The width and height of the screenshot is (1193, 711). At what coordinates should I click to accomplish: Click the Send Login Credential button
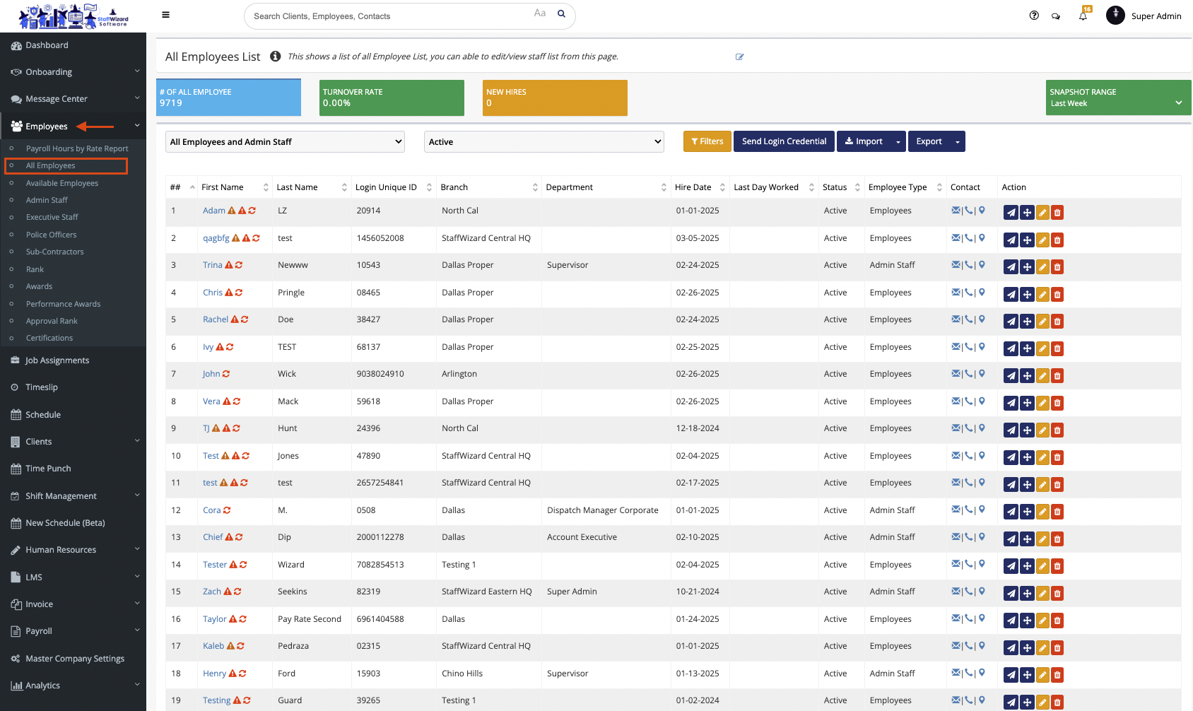(784, 141)
